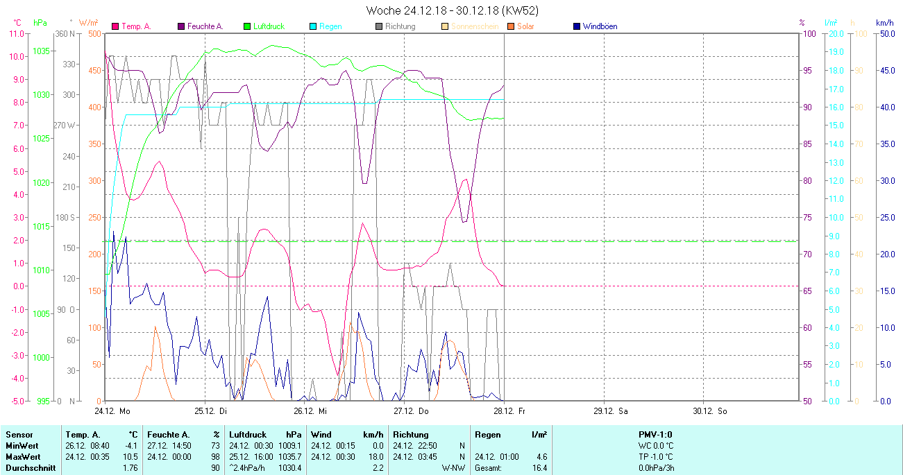Image resolution: width=903 pixels, height=475 pixels.
Task: Click the WC 0.0 °C reading
Action: click(655, 446)
